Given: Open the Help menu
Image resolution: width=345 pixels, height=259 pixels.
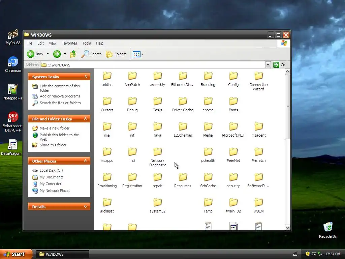Looking at the screenshot, I should coord(99,43).
